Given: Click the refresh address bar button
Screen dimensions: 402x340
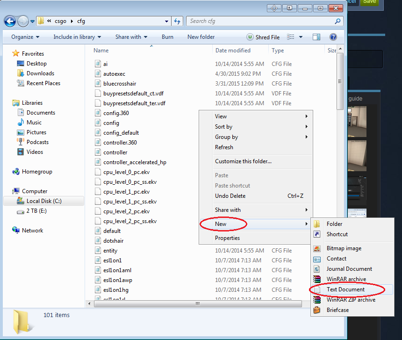Looking at the screenshot, I should pos(177,22).
